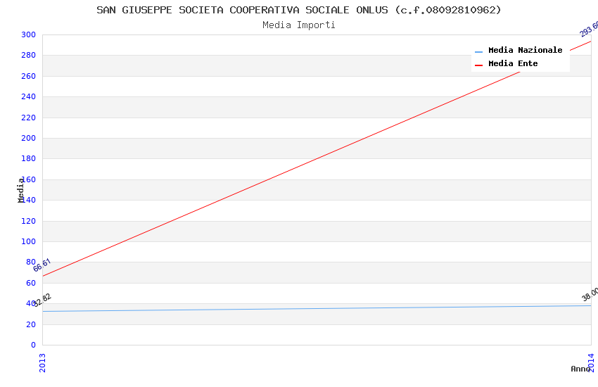Click the 260 y-axis tick label

point(28,76)
